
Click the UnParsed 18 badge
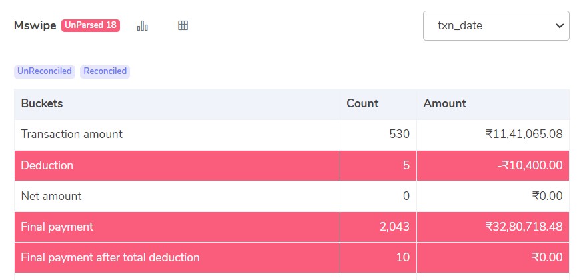pyautogui.click(x=91, y=25)
